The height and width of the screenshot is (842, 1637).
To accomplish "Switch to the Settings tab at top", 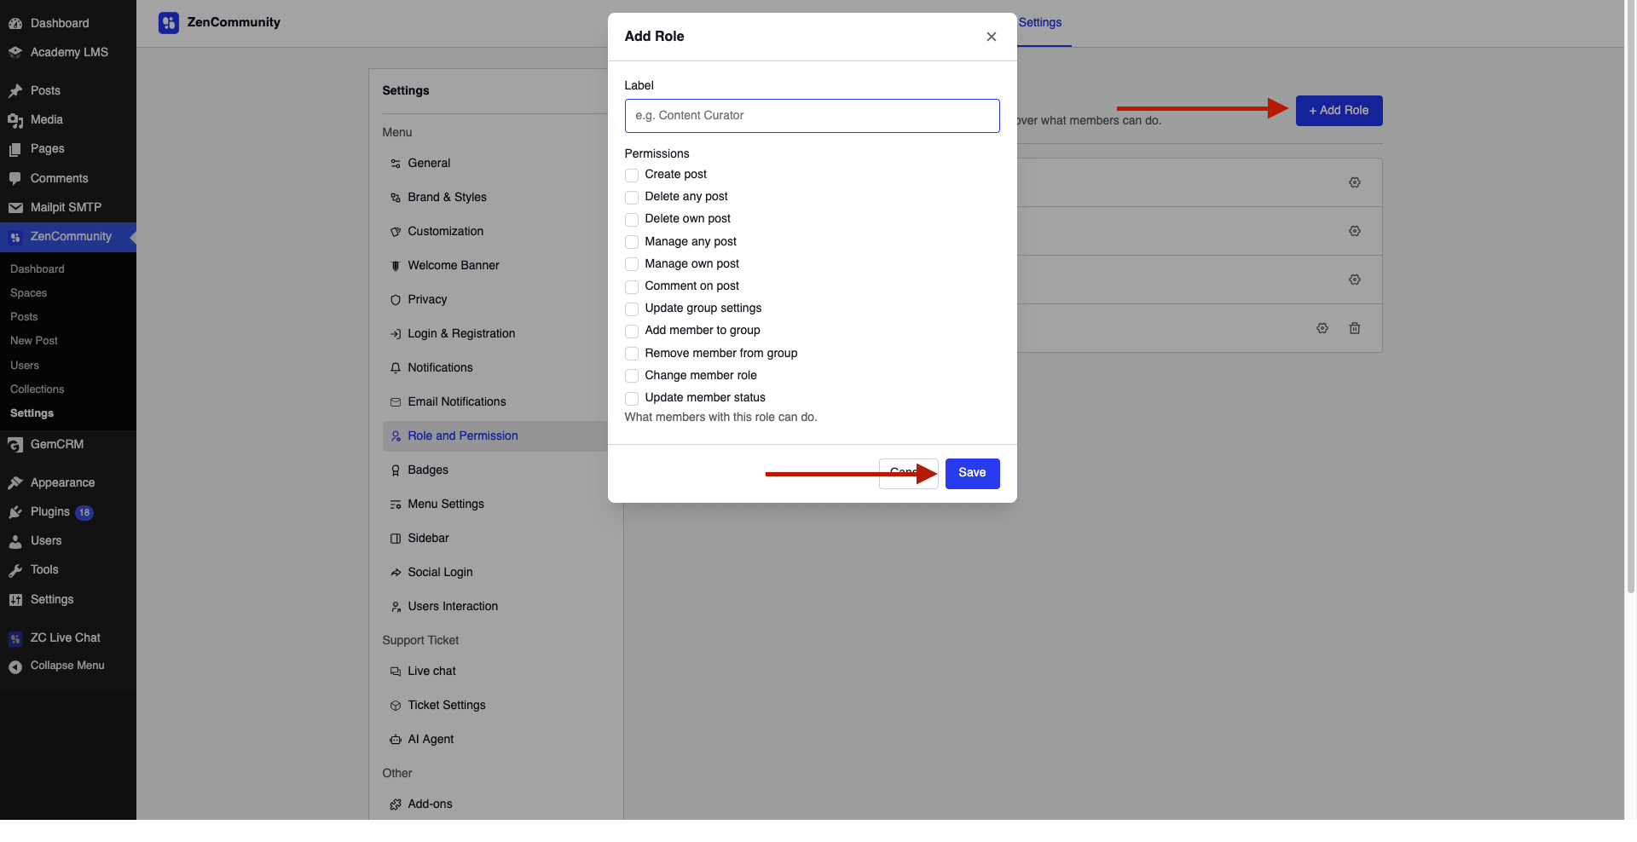I will click(x=1040, y=23).
